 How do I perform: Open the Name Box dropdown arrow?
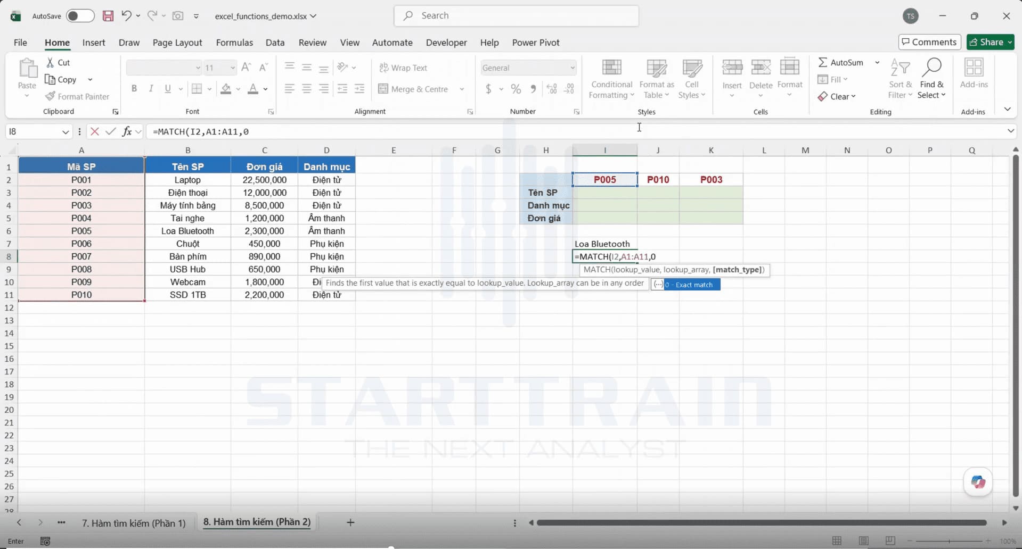[x=66, y=131]
